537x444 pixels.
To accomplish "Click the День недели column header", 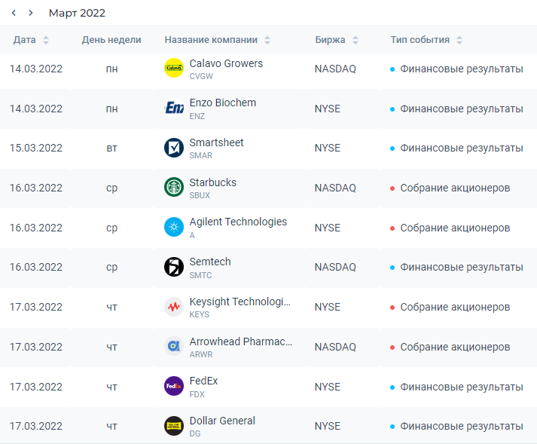I will tap(111, 40).
